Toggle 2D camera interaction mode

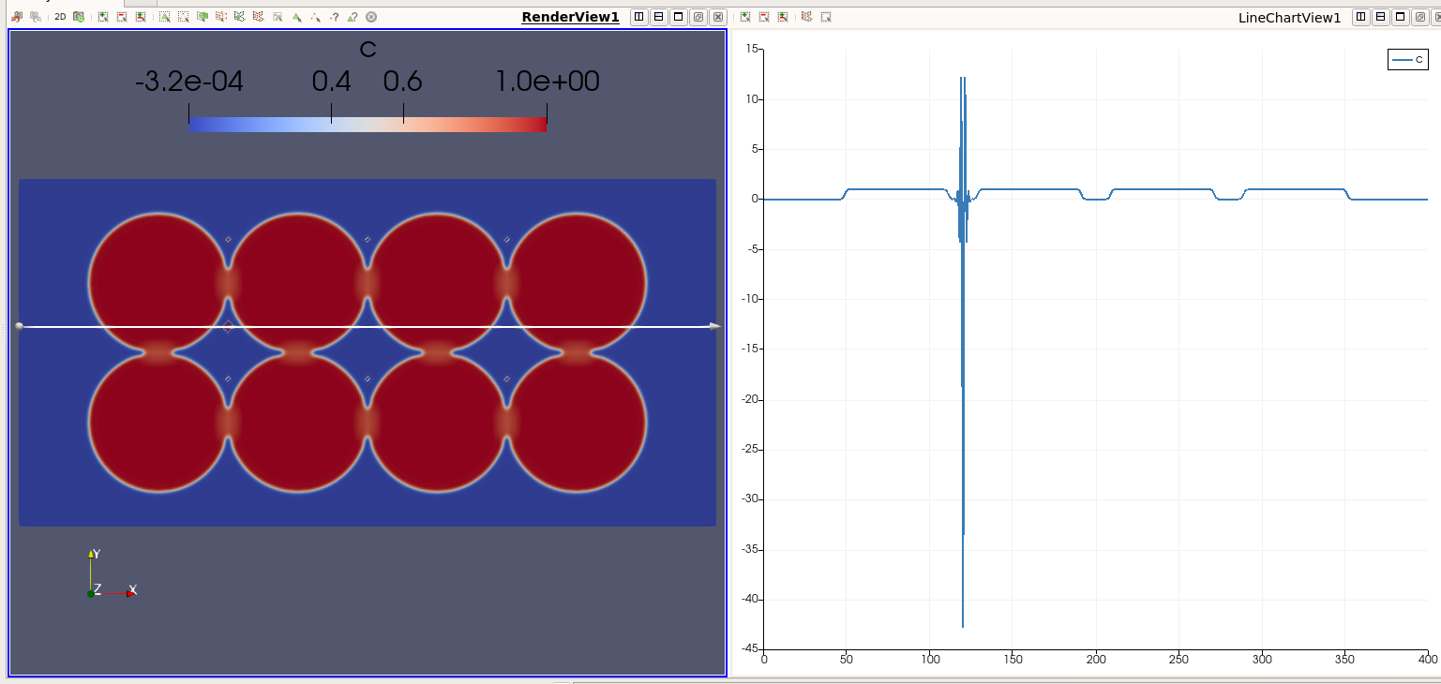(59, 16)
